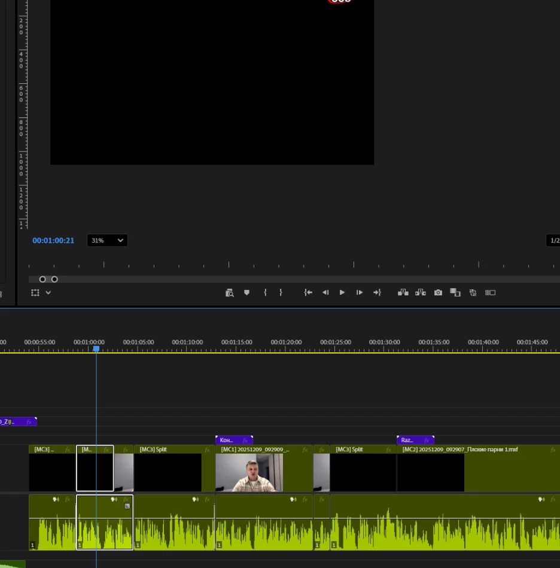Click the fx badge on the Raz.. clip
Screen dimensions: 560x568
coord(427,440)
